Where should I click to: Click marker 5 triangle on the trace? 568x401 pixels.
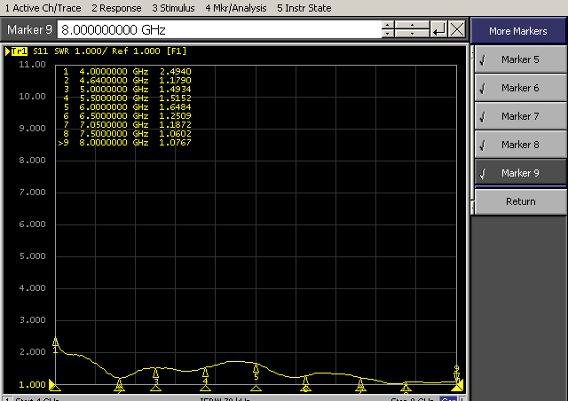(256, 368)
